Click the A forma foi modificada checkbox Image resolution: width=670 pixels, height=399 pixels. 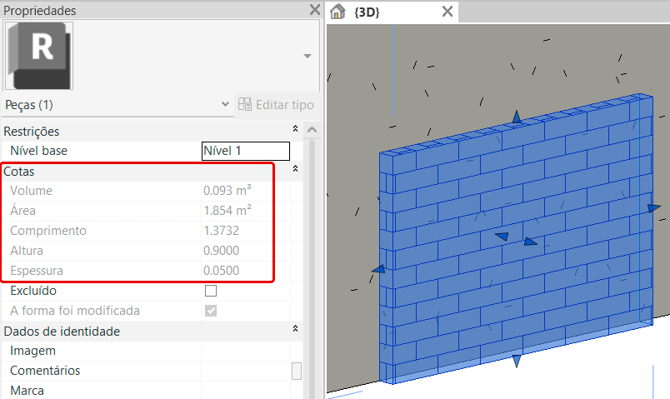211,311
